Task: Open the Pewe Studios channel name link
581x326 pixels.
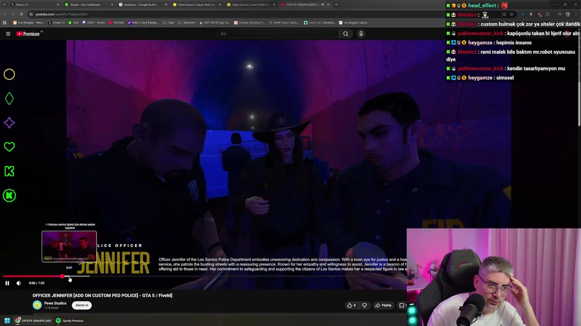Action: pyautogui.click(x=55, y=303)
